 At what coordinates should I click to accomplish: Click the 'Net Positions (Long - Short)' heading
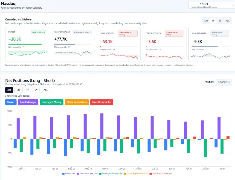pos(30,81)
